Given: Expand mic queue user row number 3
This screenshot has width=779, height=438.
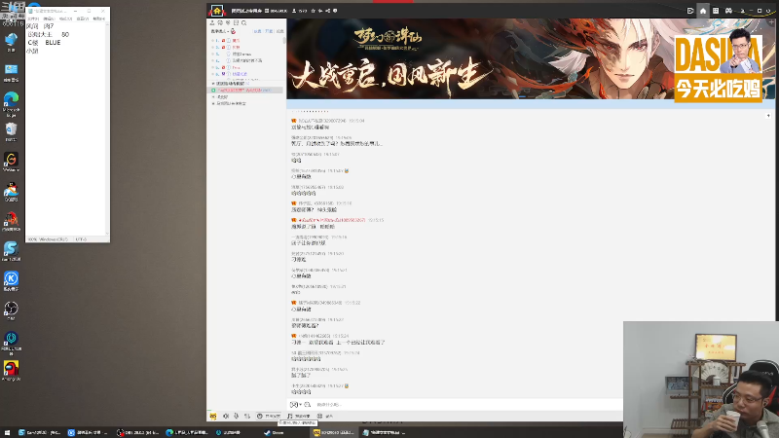Looking at the screenshot, I should pos(212,55).
